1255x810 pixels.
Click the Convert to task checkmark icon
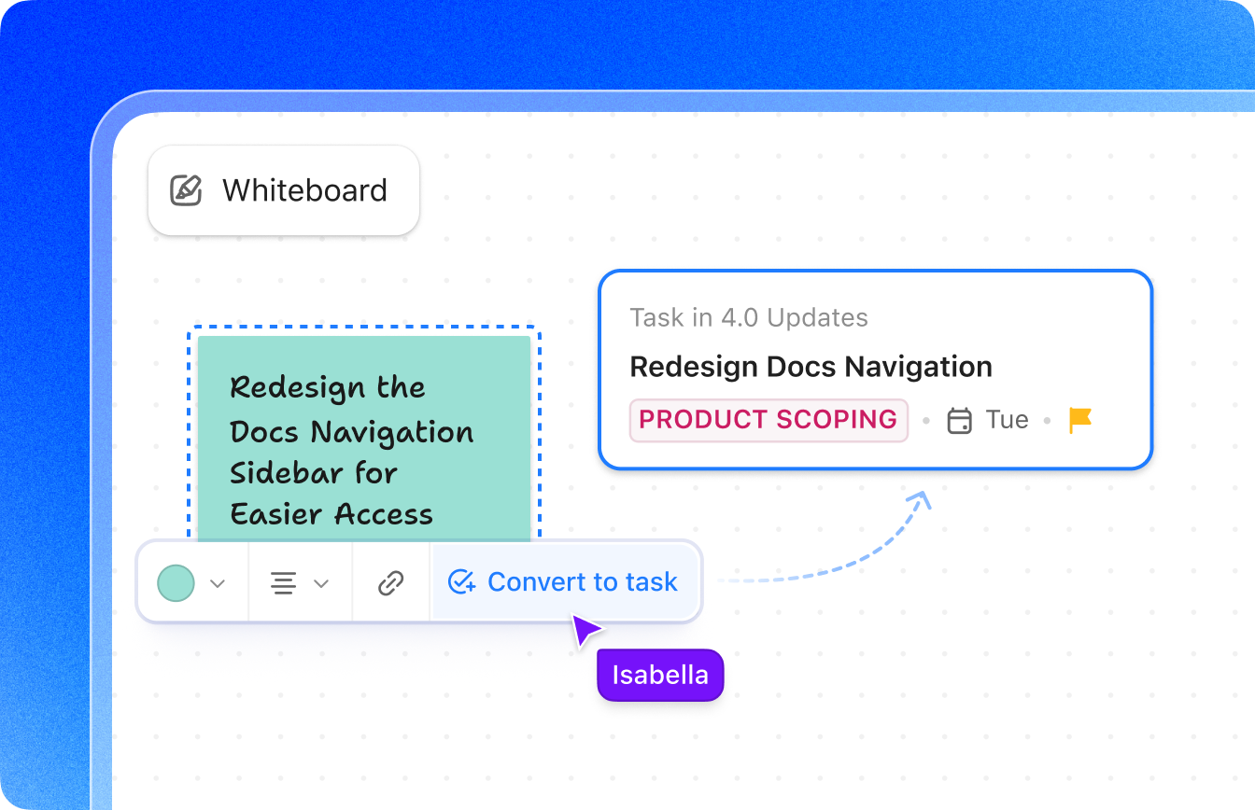pos(462,582)
